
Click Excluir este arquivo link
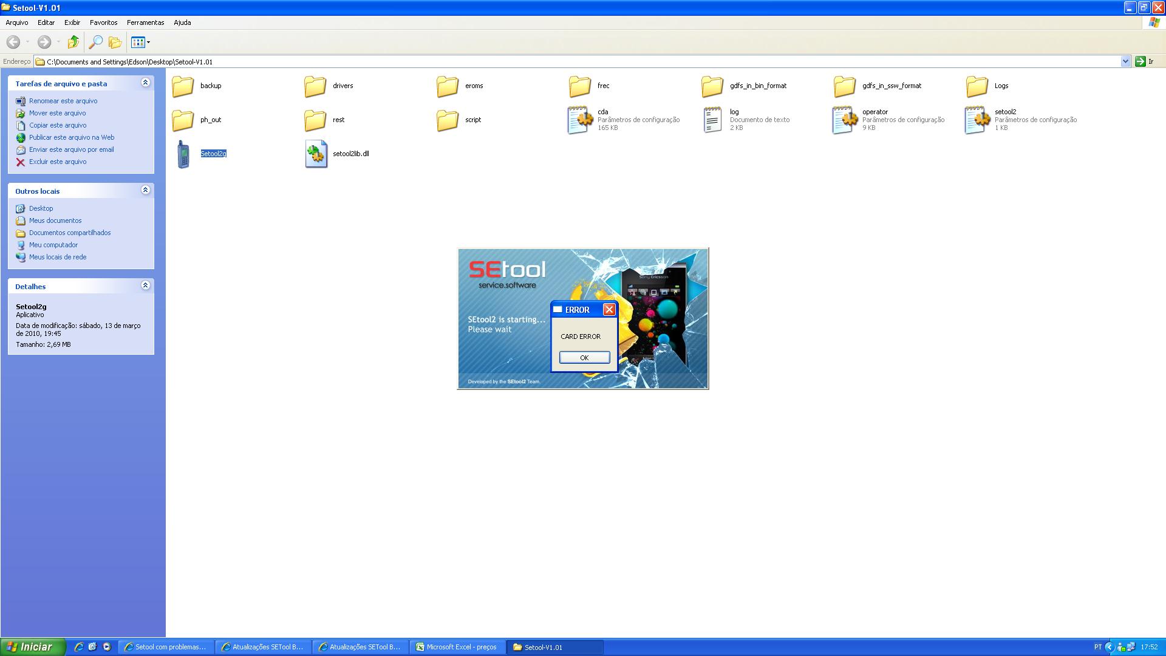(58, 162)
